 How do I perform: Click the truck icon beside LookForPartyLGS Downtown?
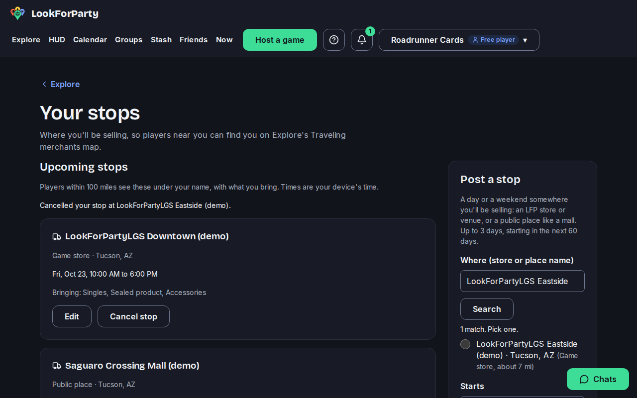(x=57, y=237)
